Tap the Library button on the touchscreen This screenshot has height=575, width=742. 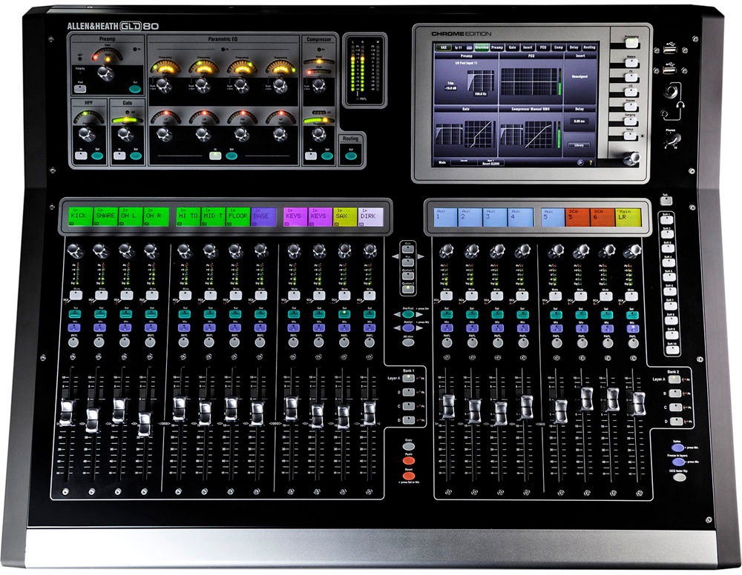579,145
